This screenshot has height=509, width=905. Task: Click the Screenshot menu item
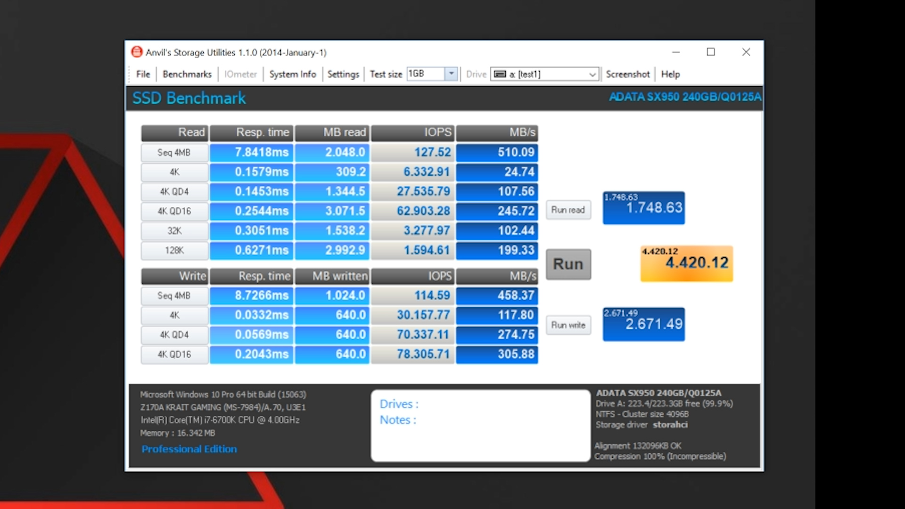click(627, 74)
